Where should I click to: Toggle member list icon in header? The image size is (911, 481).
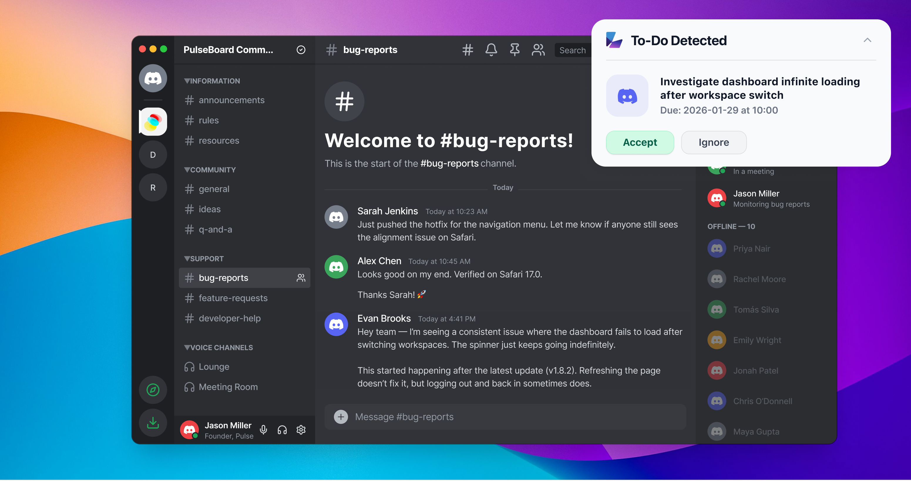[538, 50]
